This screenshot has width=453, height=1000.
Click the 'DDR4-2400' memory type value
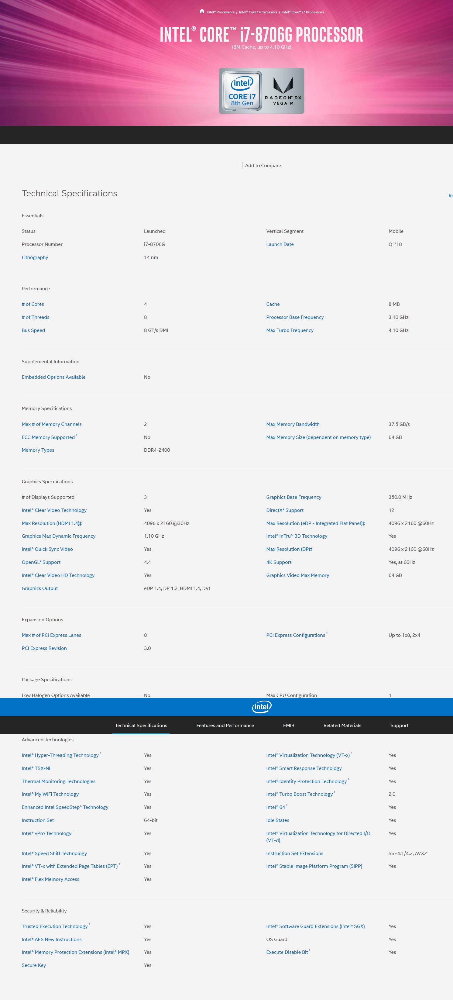157,450
